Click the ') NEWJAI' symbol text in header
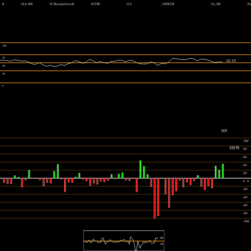 pyautogui.click(x=168, y=4)
